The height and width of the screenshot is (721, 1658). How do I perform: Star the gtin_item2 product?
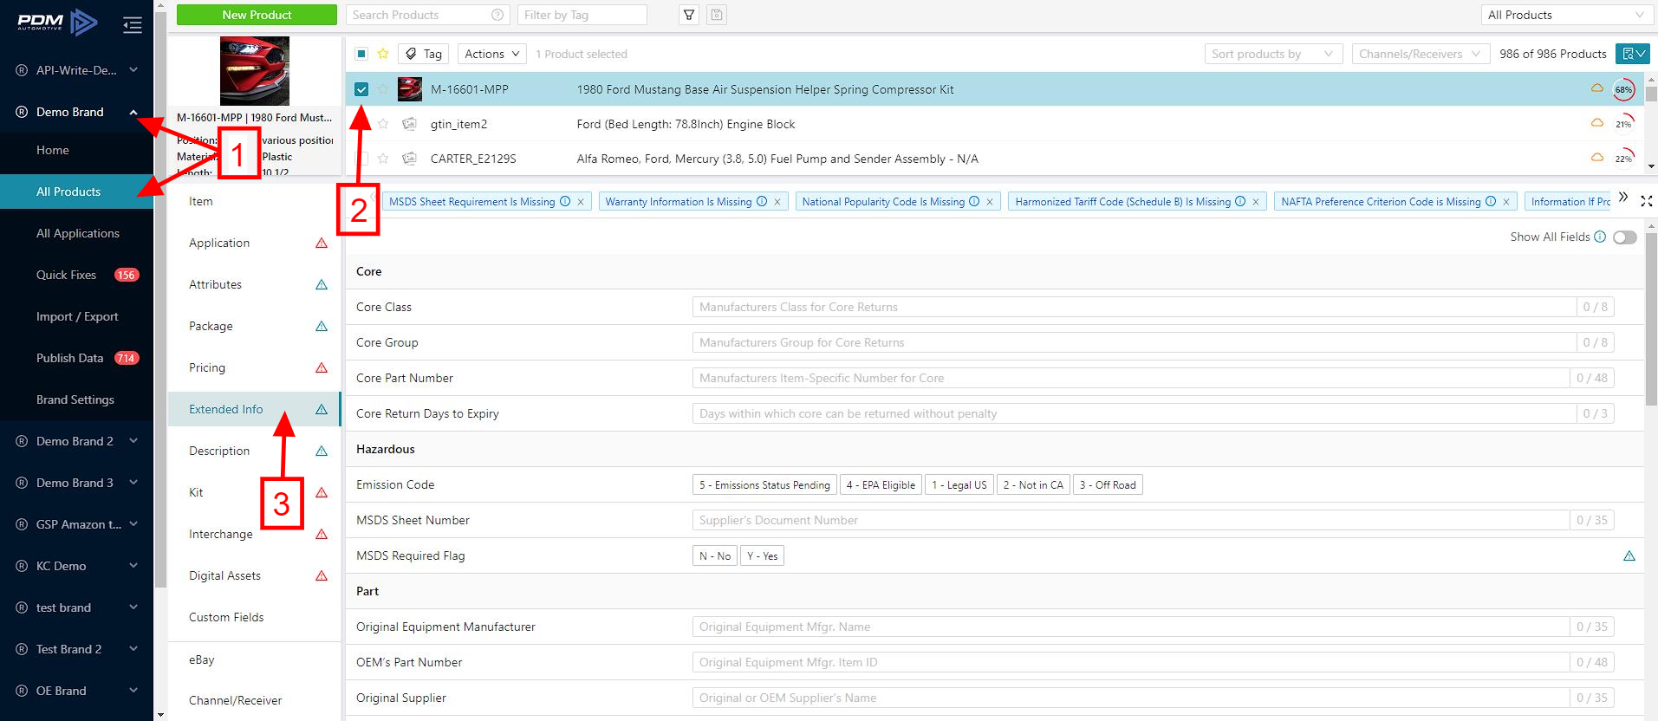pyautogui.click(x=383, y=124)
